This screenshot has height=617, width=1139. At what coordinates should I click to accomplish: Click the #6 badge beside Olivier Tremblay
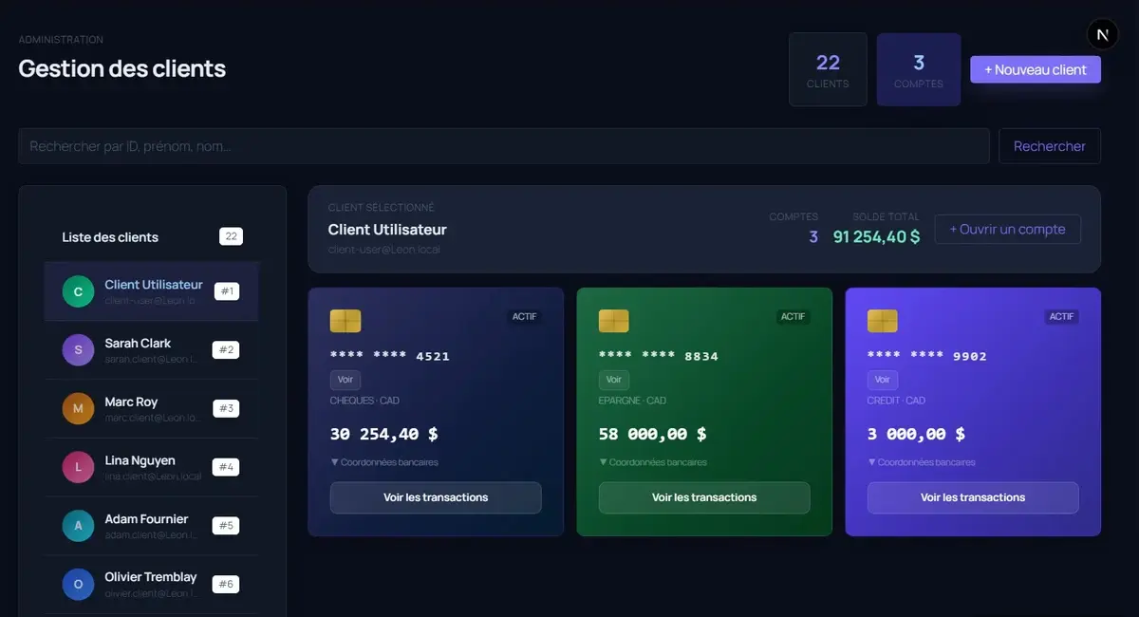[226, 584]
